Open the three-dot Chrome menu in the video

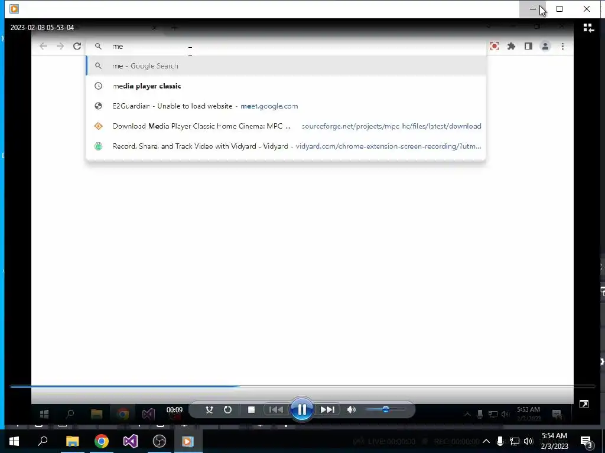[562, 46]
